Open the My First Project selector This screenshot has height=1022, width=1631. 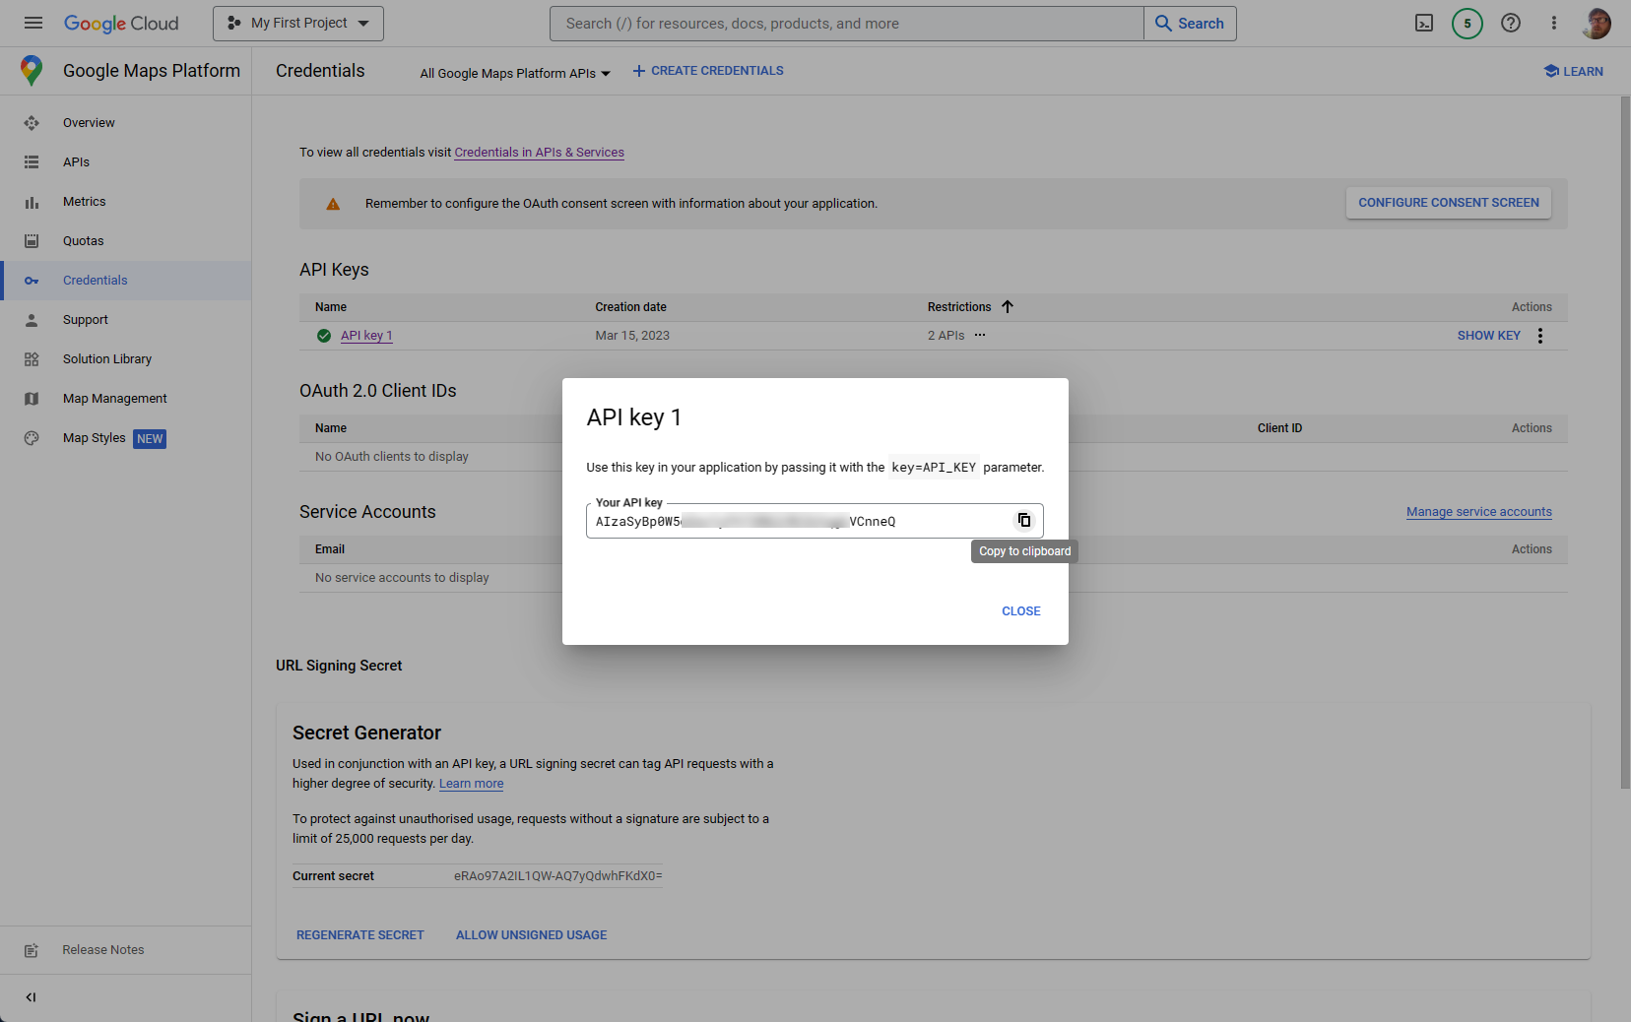(x=298, y=23)
